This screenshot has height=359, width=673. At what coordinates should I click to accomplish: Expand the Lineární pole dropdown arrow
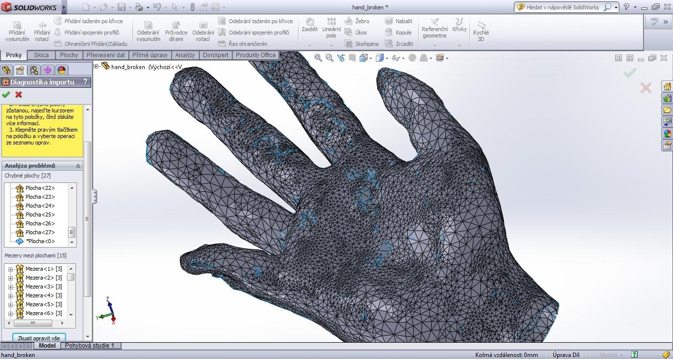click(332, 45)
